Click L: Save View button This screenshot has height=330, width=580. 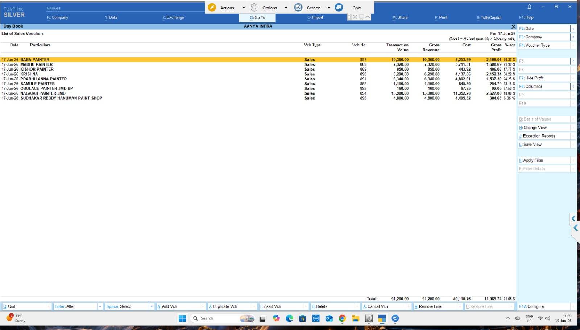544,144
